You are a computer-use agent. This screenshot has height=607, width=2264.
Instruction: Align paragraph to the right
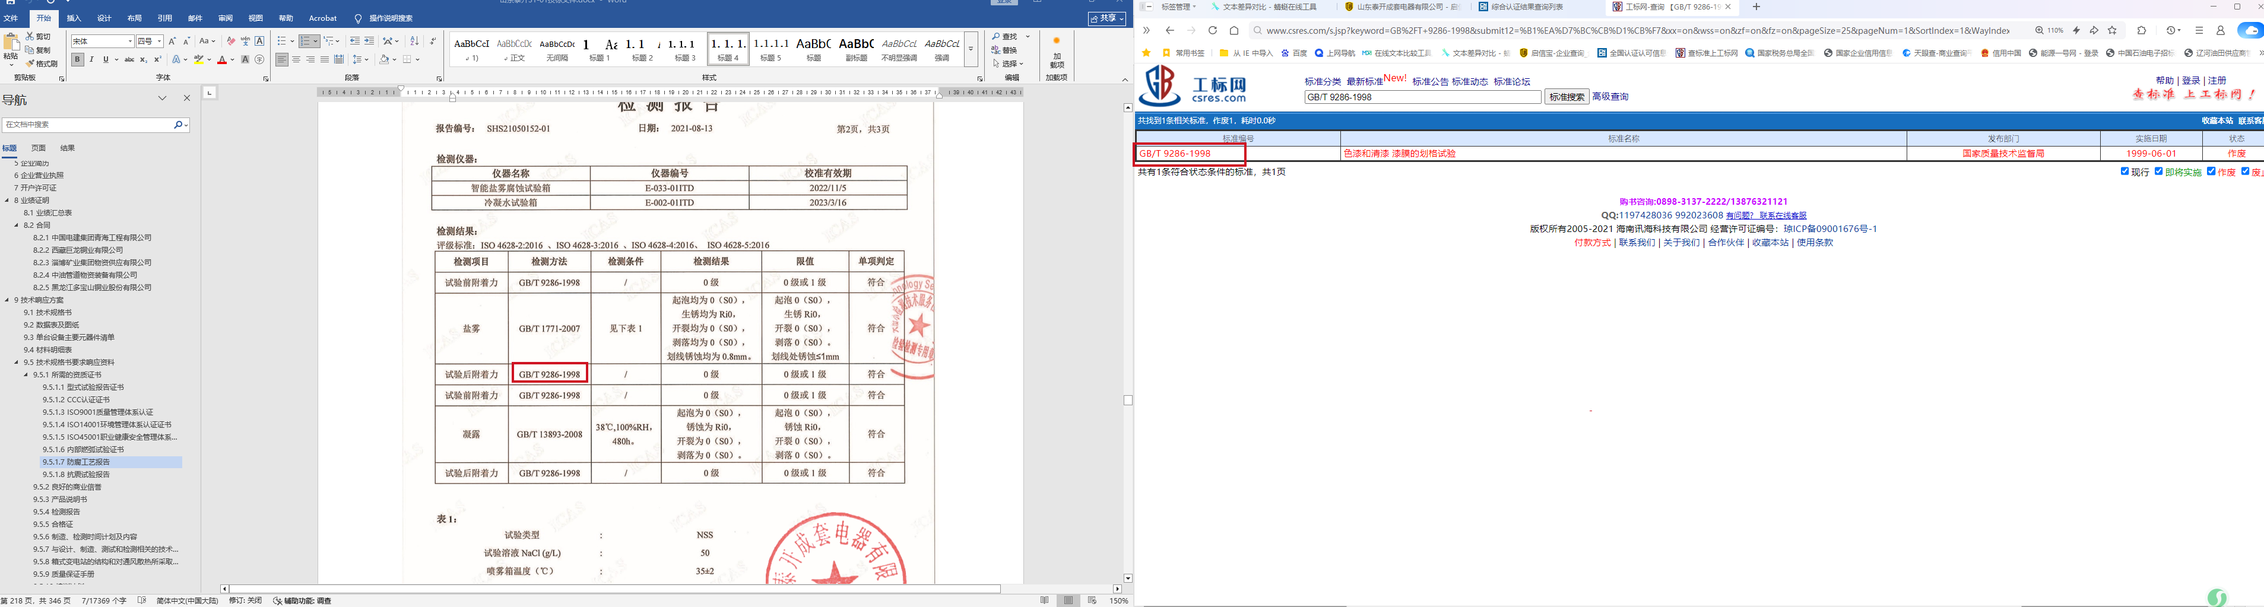pos(310,60)
